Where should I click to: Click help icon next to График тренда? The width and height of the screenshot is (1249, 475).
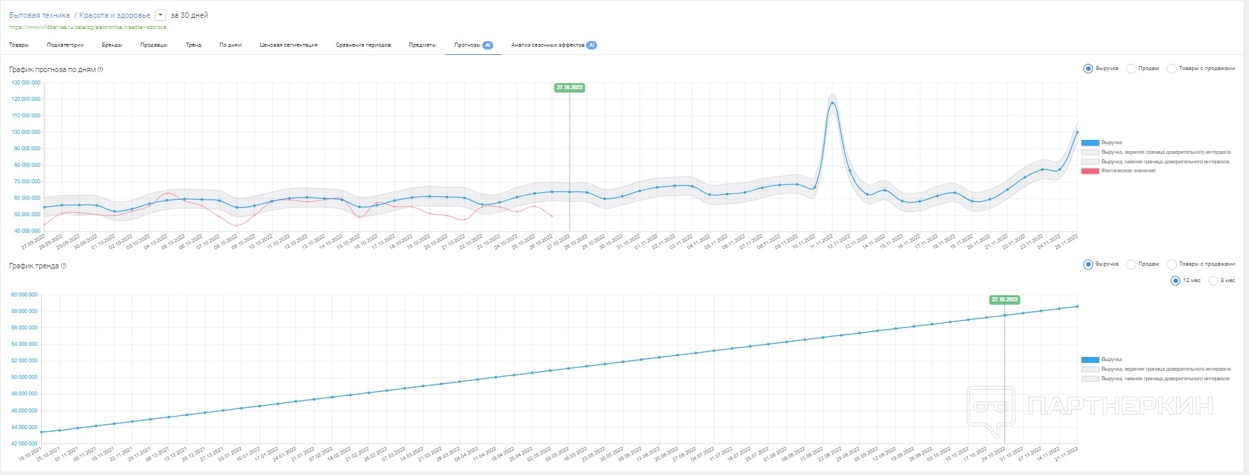(x=64, y=266)
